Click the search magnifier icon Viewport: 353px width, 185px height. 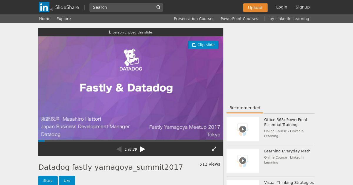[158, 7]
